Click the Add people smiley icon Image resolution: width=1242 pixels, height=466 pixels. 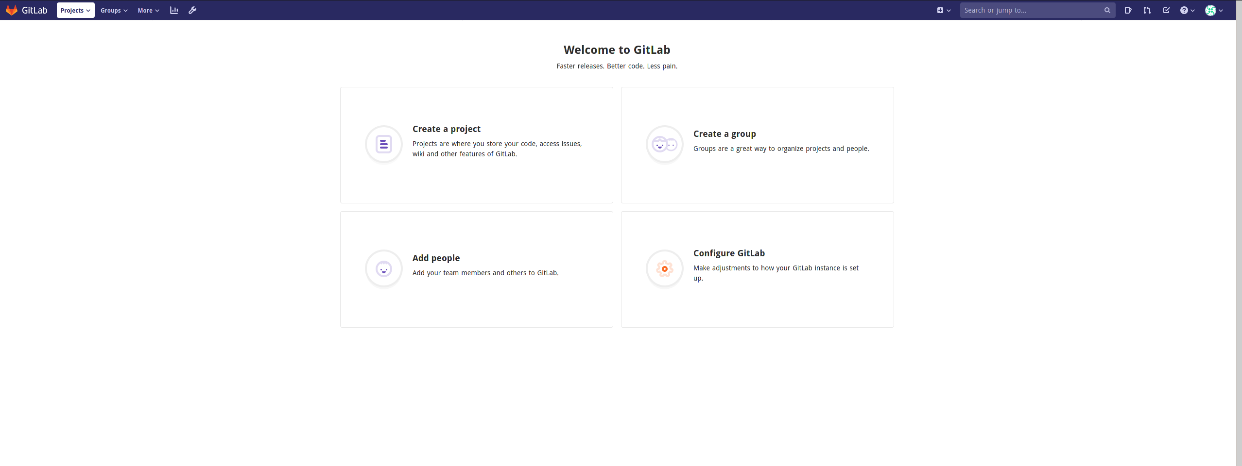383,268
